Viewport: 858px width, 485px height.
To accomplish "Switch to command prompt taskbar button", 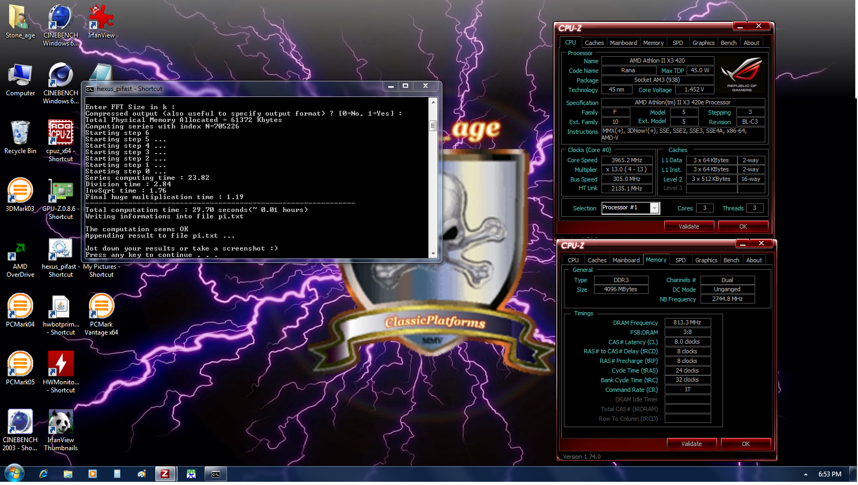I will [x=216, y=474].
